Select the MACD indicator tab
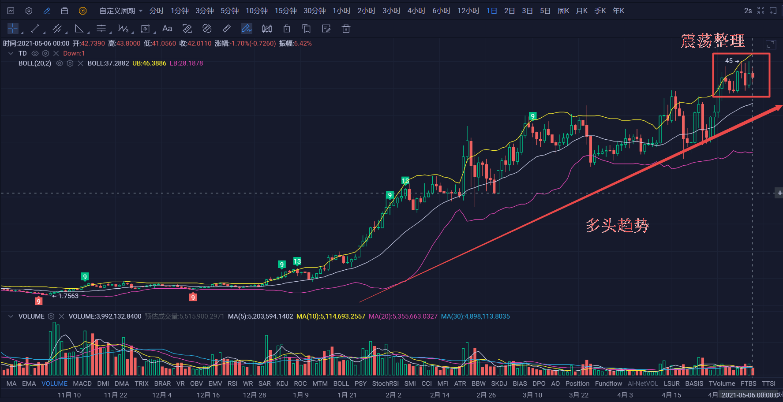 (x=82, y=383)
